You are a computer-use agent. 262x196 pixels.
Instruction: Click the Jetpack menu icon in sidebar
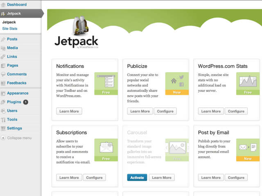3,13
